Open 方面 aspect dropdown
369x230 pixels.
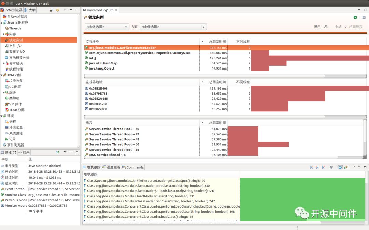click(x=174, y=27)
